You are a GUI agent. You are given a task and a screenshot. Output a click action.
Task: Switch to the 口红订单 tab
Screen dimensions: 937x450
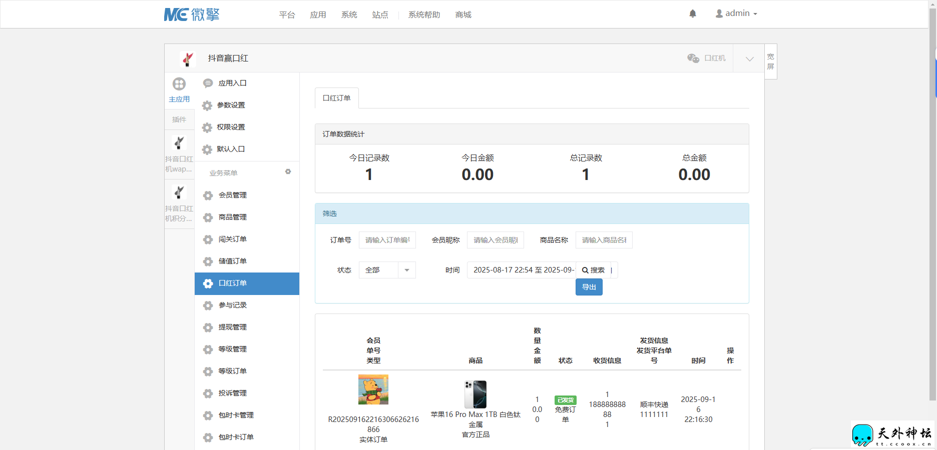pyautogui.click(x=336, y=98)
